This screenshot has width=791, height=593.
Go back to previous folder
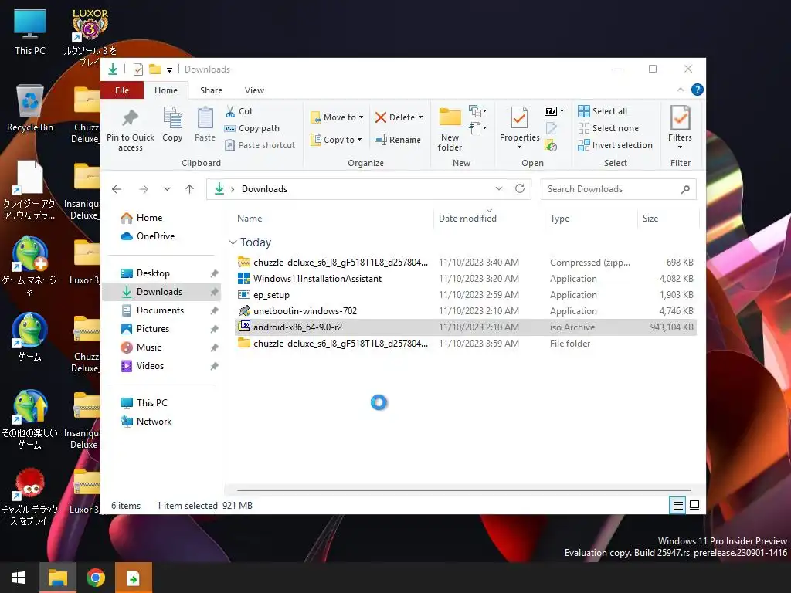coord(117,189)
